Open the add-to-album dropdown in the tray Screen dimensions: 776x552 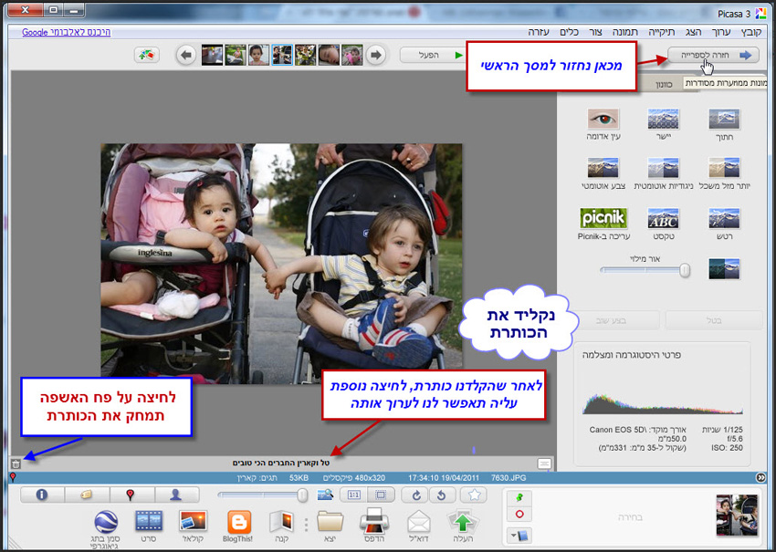[x=519, y=536]
